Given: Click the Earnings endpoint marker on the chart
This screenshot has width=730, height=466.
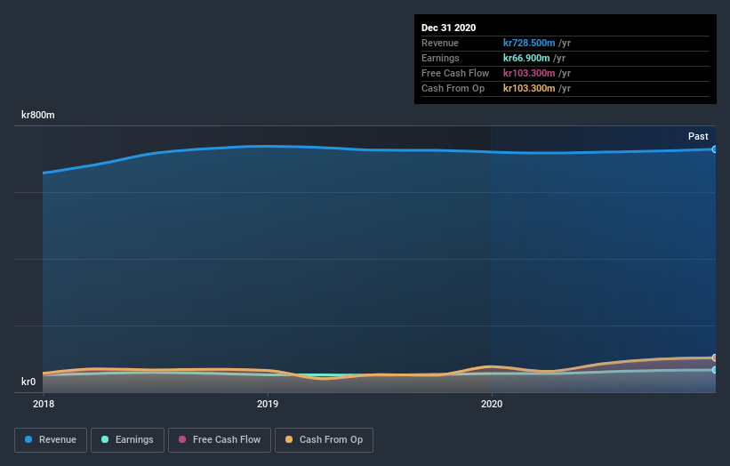Looking at the screenshot, I should click(x=714, y=370).
